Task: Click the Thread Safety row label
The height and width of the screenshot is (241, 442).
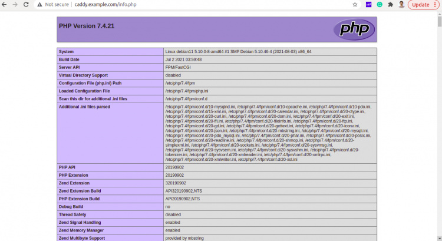Action: [74, 214]
